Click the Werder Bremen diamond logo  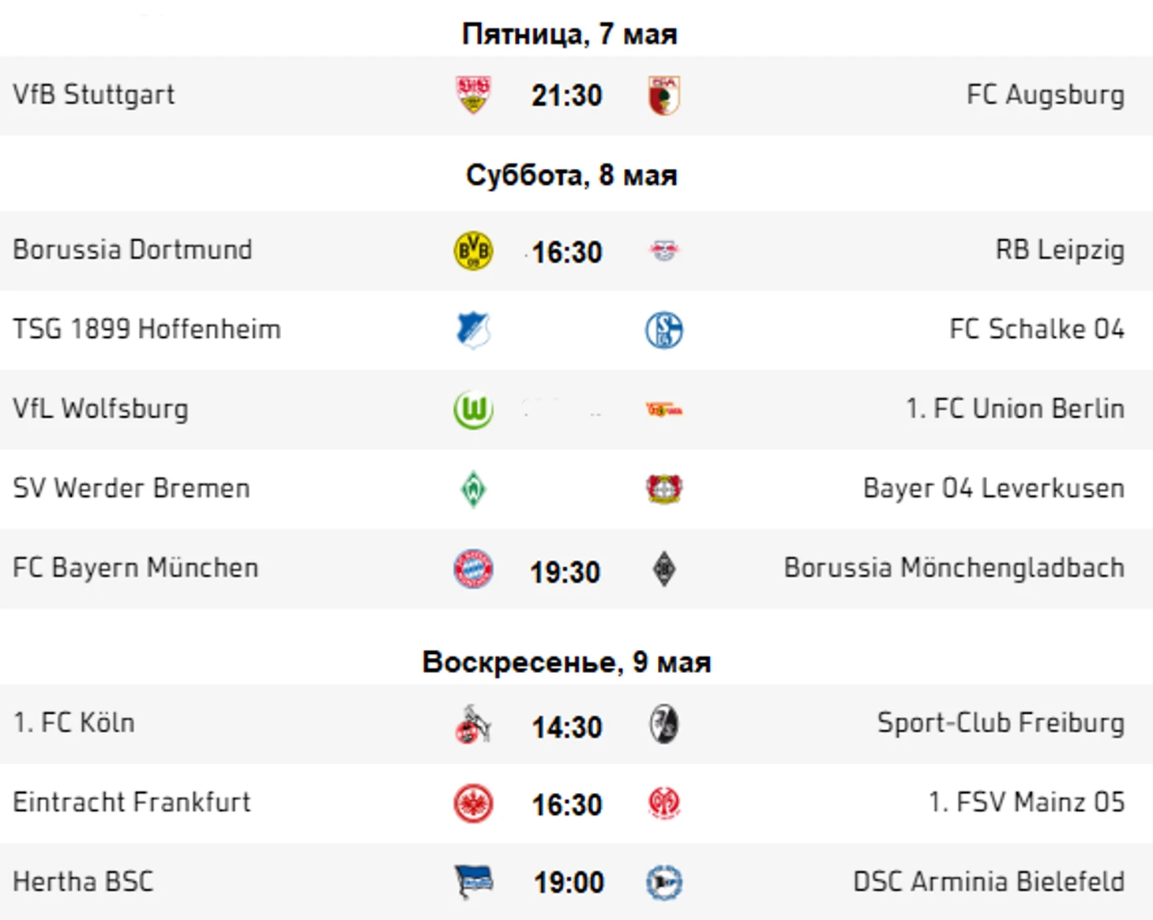coord(473,489)
